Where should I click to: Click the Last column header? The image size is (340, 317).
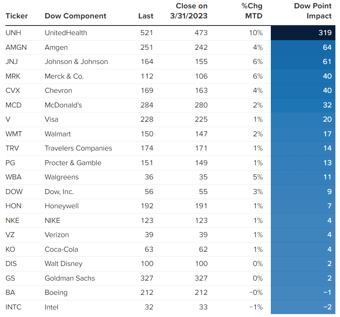pyautogui.click(x=145, y=16)
